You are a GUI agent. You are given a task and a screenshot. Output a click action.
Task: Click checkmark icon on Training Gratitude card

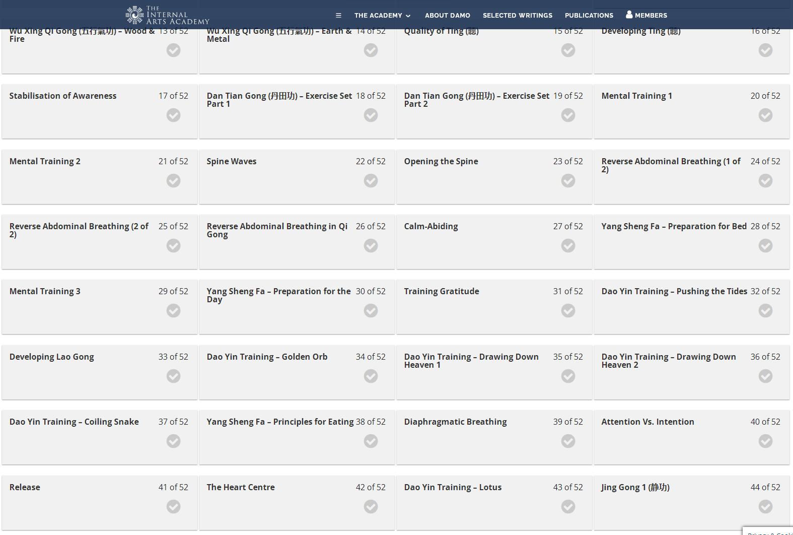[568, 310]
